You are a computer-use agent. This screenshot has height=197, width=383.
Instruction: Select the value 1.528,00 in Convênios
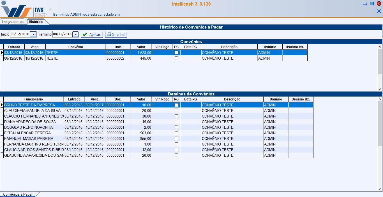pos(141,53)
